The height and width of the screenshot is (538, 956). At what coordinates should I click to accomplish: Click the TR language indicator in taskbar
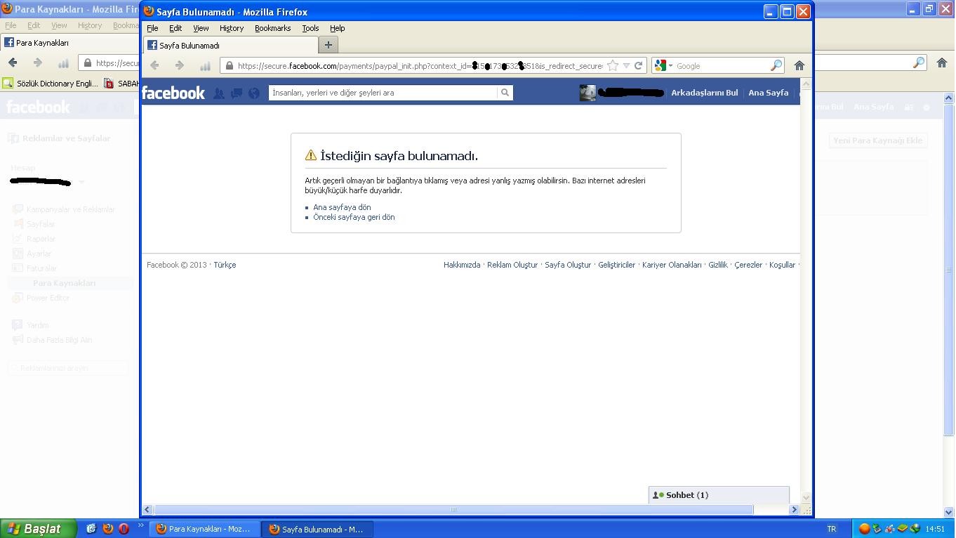[x=832, y=529]
